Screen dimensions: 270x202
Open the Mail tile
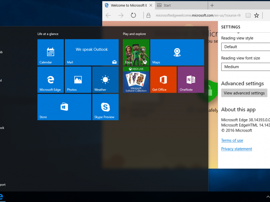91,52
